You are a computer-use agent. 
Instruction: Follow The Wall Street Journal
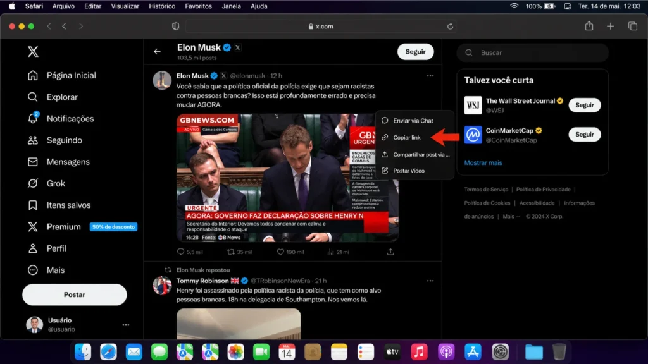click(584, 105)
